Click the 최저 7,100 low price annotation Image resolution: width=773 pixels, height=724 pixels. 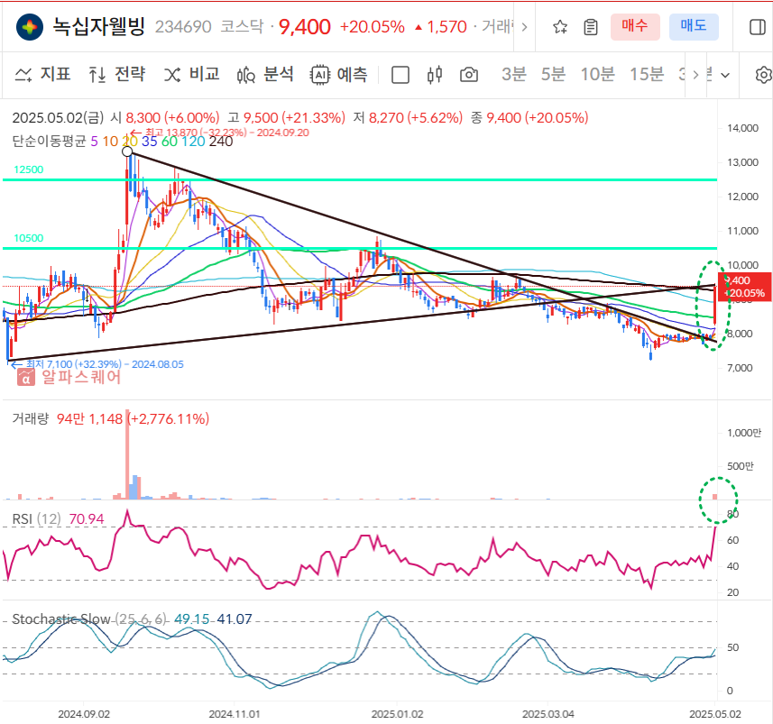pos(97,364)
